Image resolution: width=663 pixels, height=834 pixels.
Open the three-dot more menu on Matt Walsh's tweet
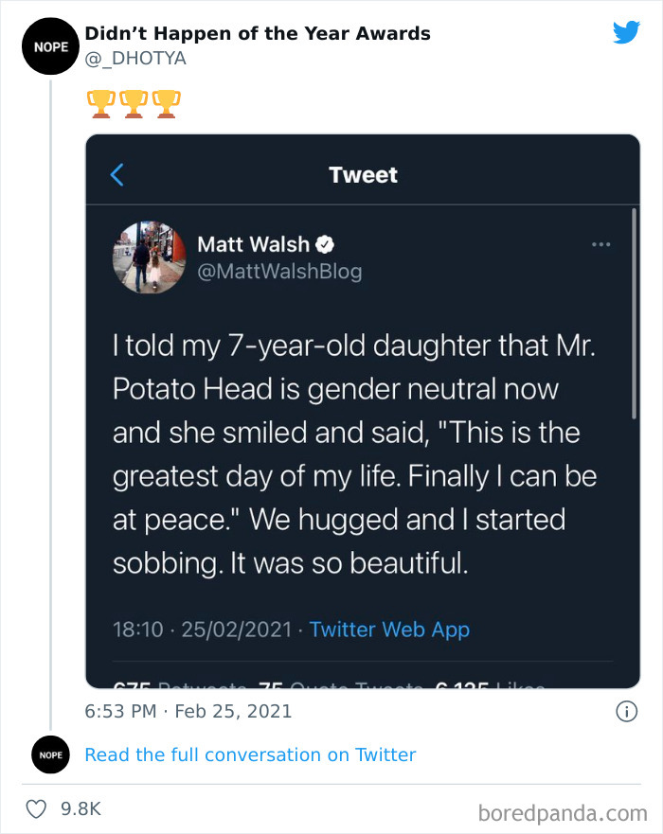pos(600,244)
